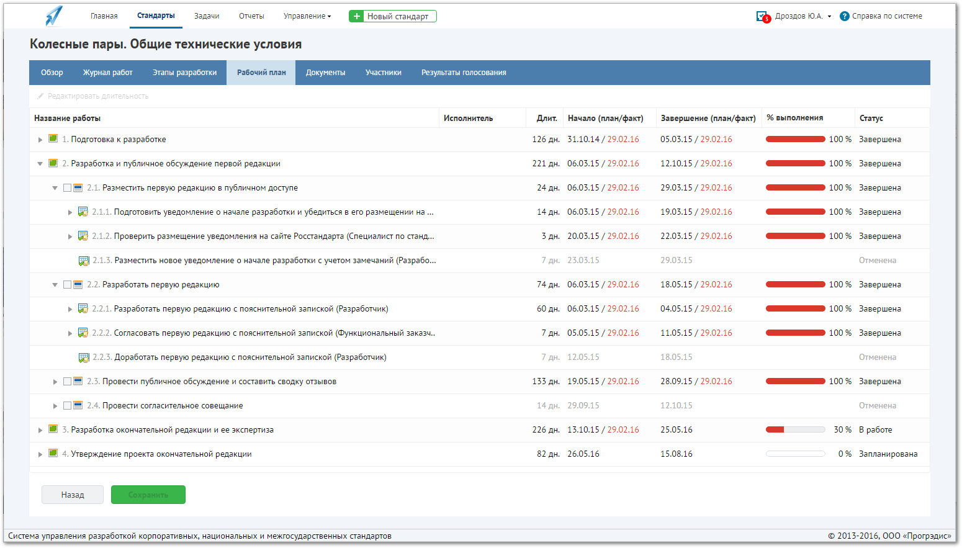
Task: Open user menu Дроздов Ю.А.
Action: (803, 16)
